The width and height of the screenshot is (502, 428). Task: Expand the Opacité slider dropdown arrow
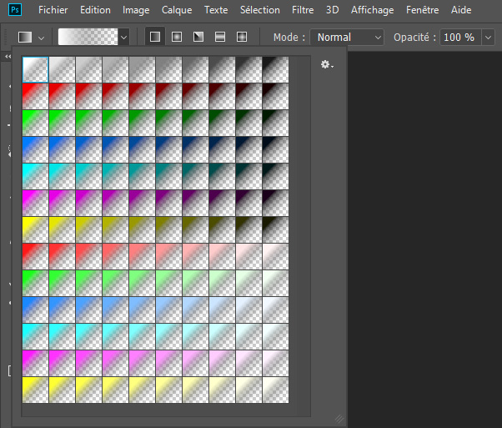487,38
